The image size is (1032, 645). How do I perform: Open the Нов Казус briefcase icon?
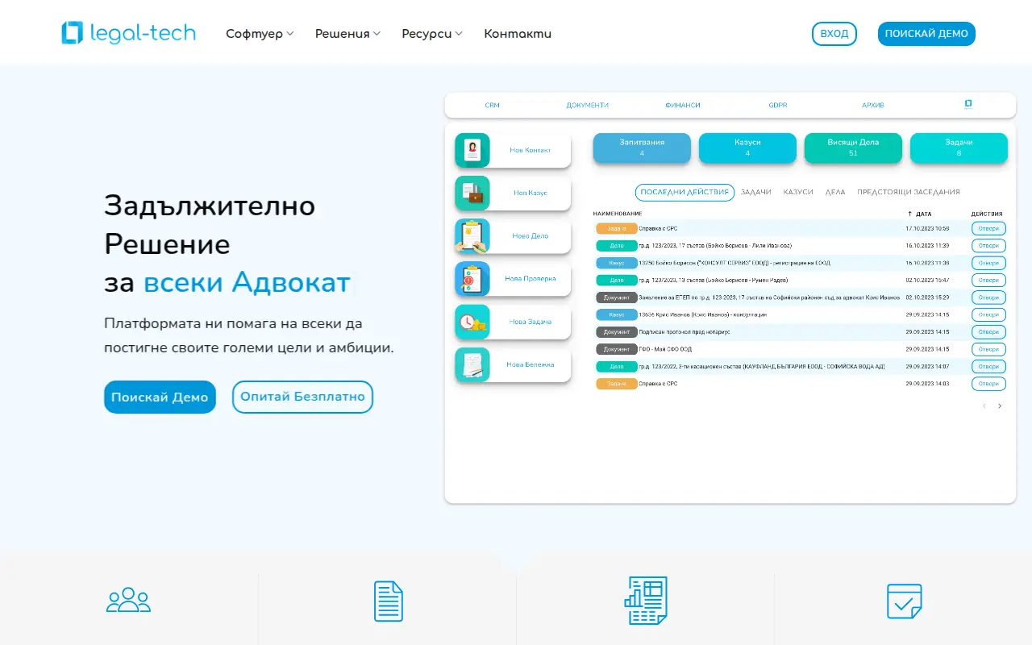(x=472, y=193)
